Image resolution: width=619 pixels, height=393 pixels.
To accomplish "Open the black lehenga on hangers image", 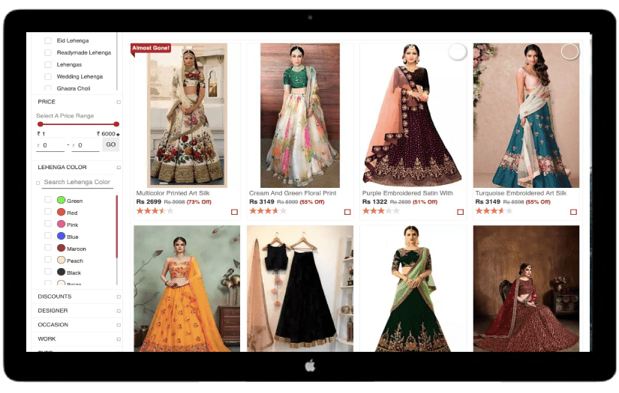I will pos(300,289).
